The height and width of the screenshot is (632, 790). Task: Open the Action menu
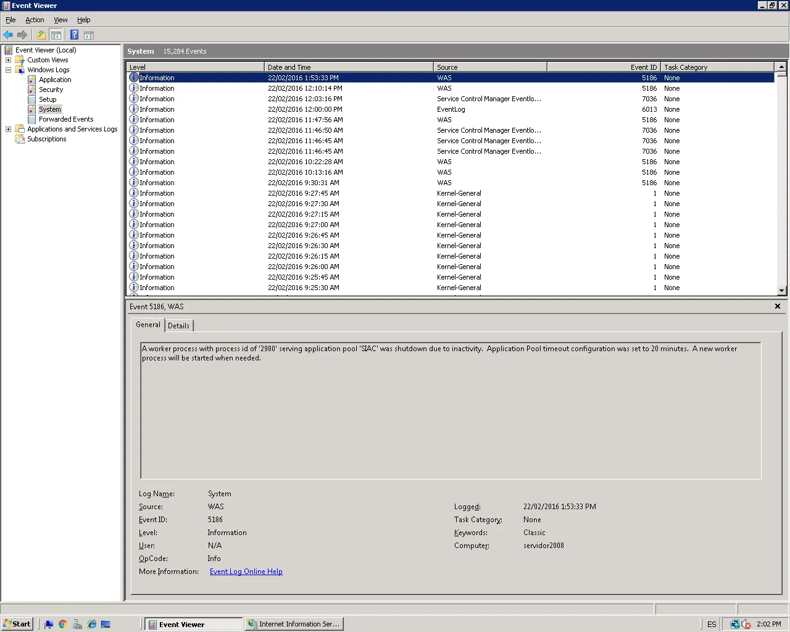pos(35,20)
